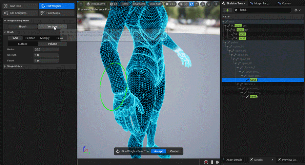
Task: Click the record button at viewport bottom
Action: coord(206,162)
